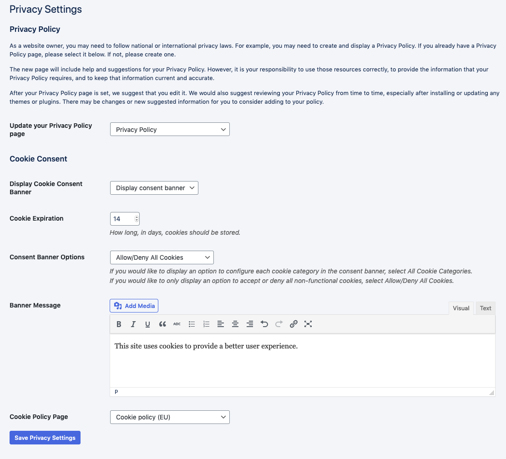
Task: Create a bulleted list
Action: [x=192, y=324]
